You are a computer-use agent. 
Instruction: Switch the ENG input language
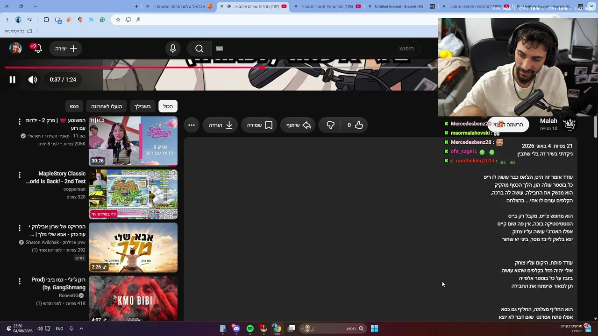click(59, 329)
